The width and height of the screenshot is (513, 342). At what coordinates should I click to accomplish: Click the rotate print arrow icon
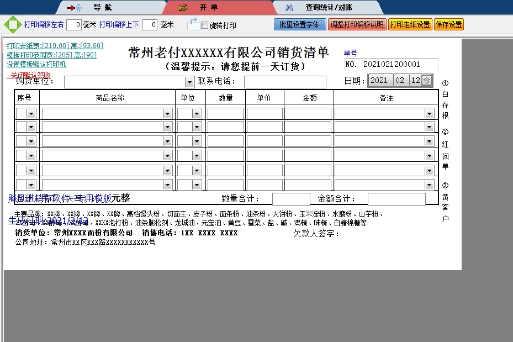click(x=193, y=24)
